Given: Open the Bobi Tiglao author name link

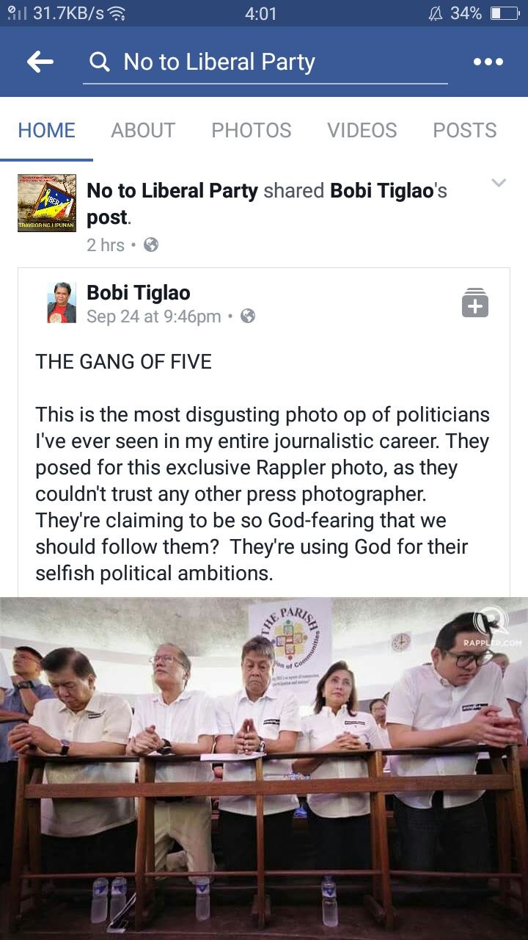Looking at the screenshot, I should click(x=139, y=292).
